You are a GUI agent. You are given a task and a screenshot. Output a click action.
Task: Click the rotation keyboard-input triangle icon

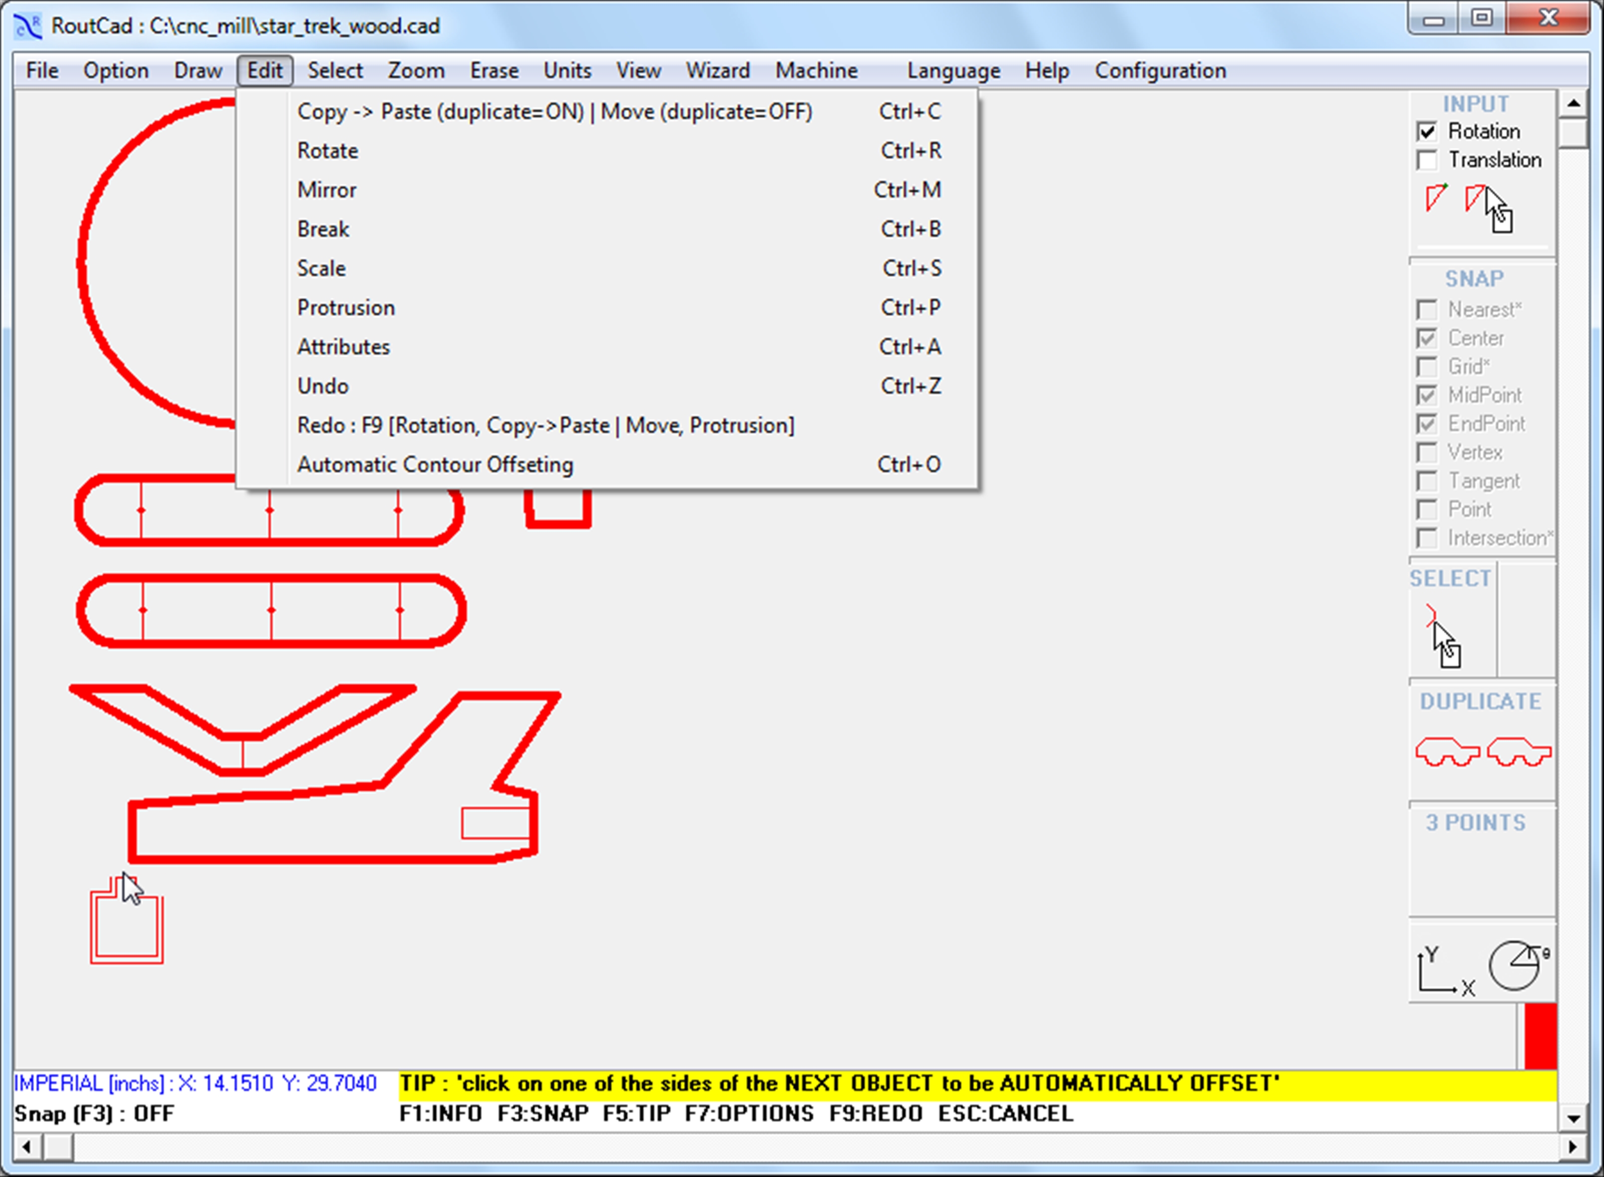tap(1436, 197)
